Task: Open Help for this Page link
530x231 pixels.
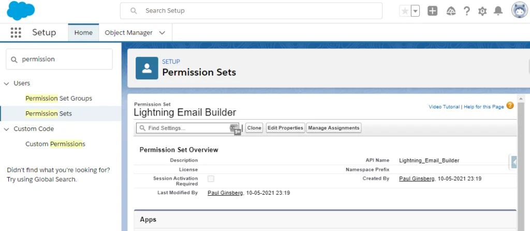Action: click(484, 107)
